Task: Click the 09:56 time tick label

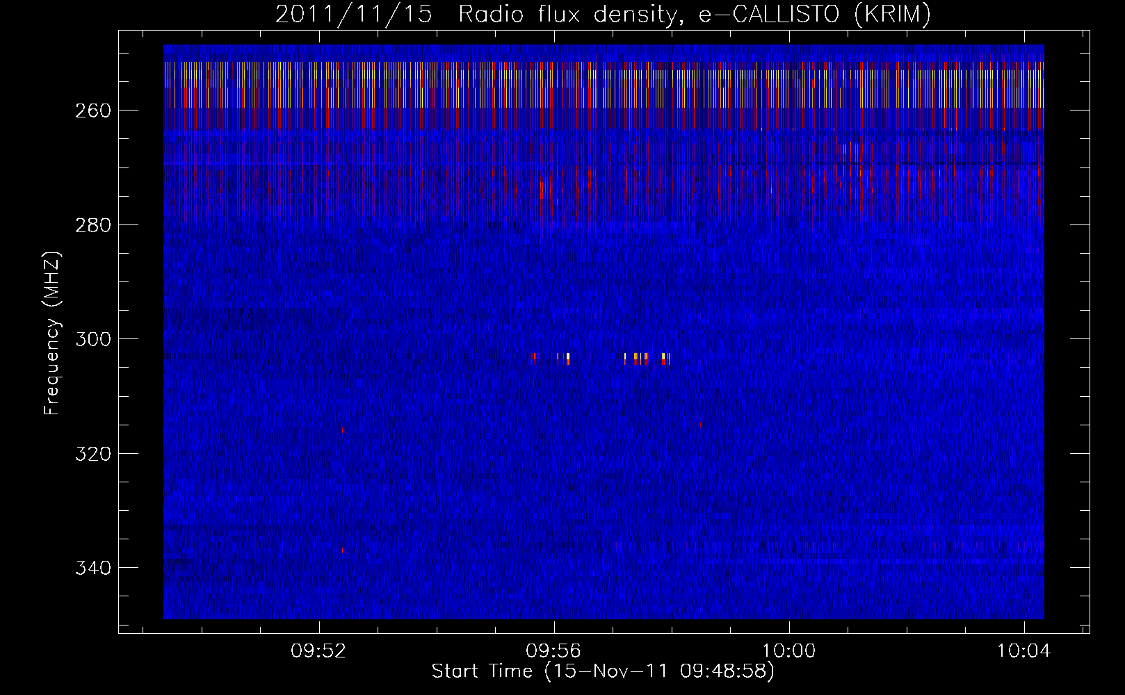Action: tap(553, 651)
